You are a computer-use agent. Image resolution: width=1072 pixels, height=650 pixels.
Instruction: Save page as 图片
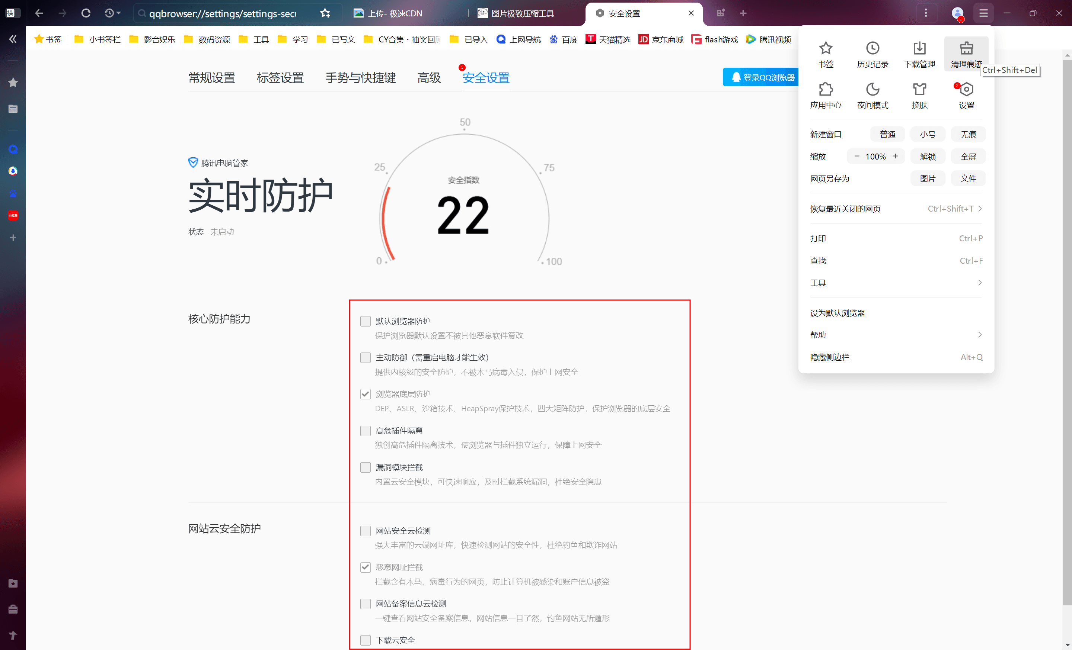[928, 178]
